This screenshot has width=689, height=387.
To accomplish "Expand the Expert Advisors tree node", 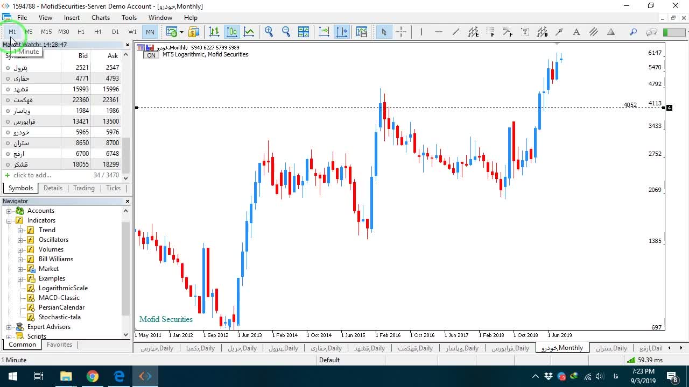I will 9,327.
